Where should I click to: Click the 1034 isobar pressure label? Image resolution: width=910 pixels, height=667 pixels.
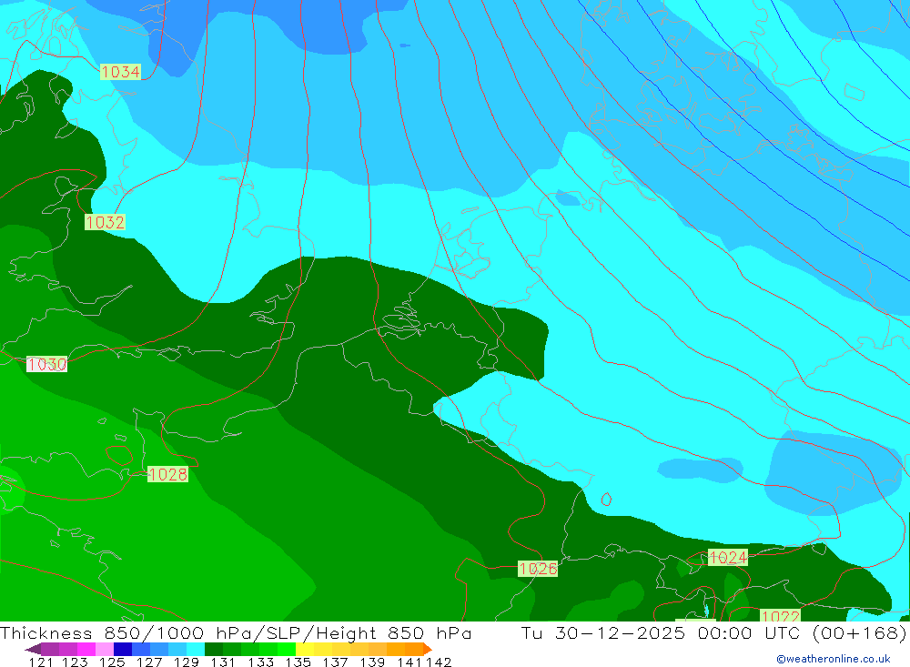[x=120, y=72]
